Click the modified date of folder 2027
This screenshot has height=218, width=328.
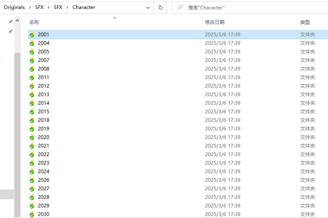222,189
